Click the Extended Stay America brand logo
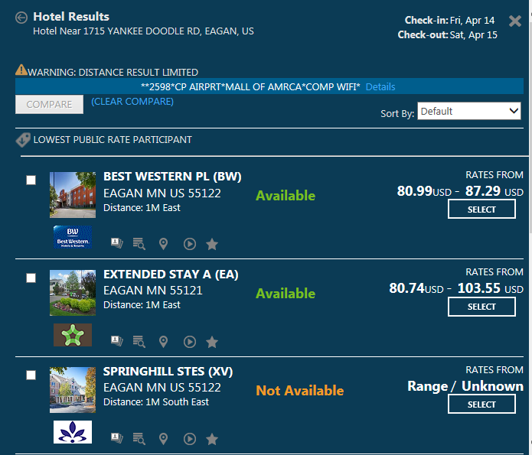 pyautogui.click(x=73, y=335)
